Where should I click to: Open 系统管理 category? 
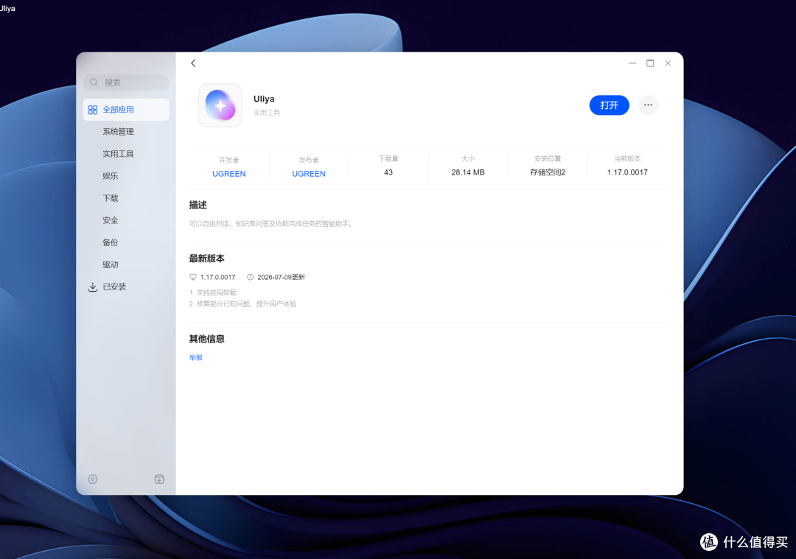click(118, 131)
